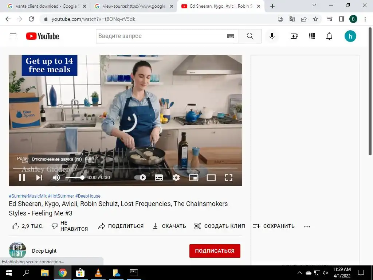Click the address bar URL

click(94, 19)
